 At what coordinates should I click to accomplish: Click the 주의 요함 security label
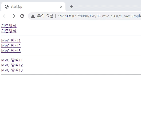pos(45,16)
